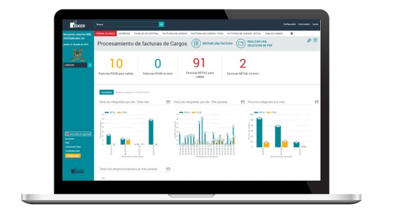
Task: Toggle FOOD legend in Mes pasado chart
Action: 197,113
